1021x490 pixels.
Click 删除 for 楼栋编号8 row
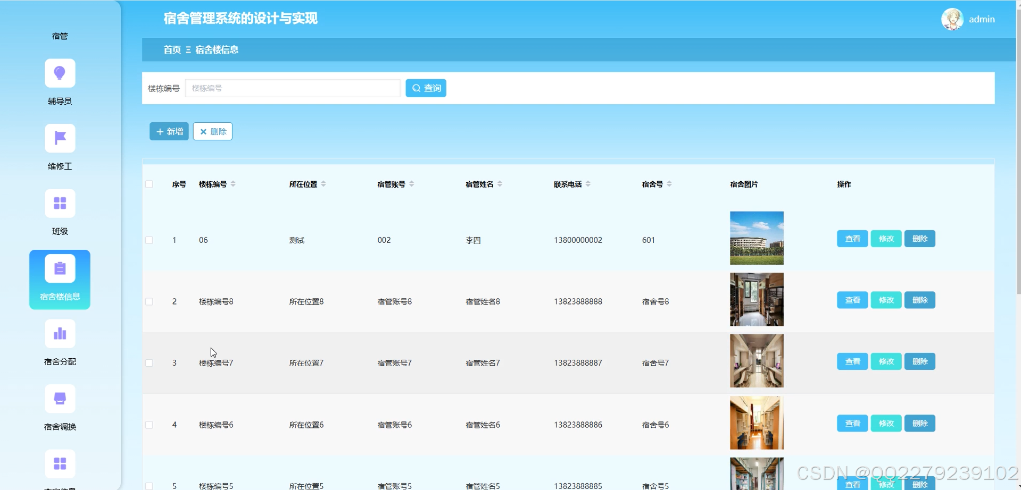920,300
